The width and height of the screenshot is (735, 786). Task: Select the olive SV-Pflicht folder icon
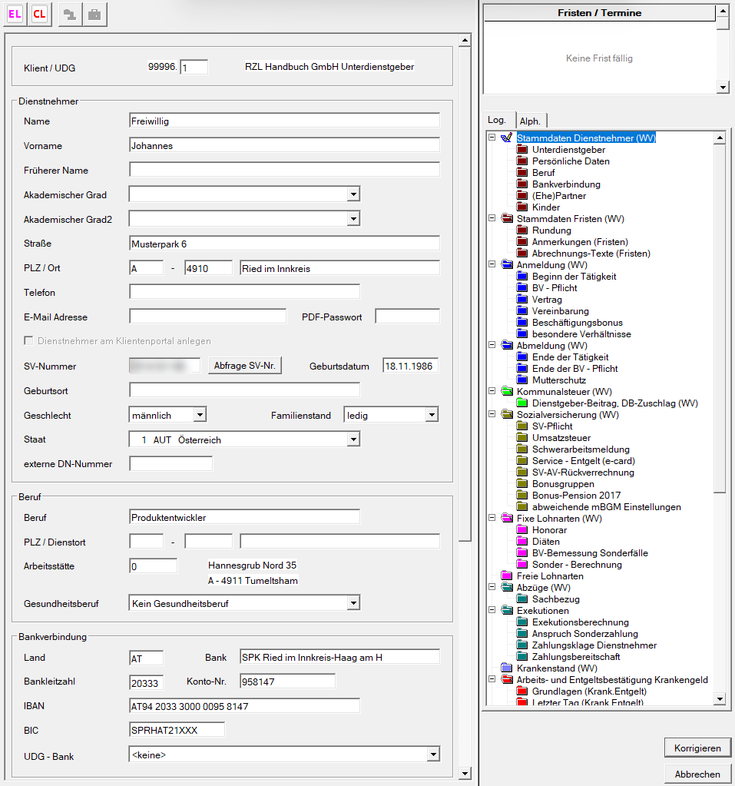tap(522, 426)
